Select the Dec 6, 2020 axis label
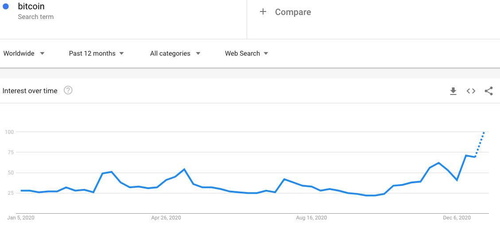The width and height of the screenshot is (500, 238). point(457,218)
